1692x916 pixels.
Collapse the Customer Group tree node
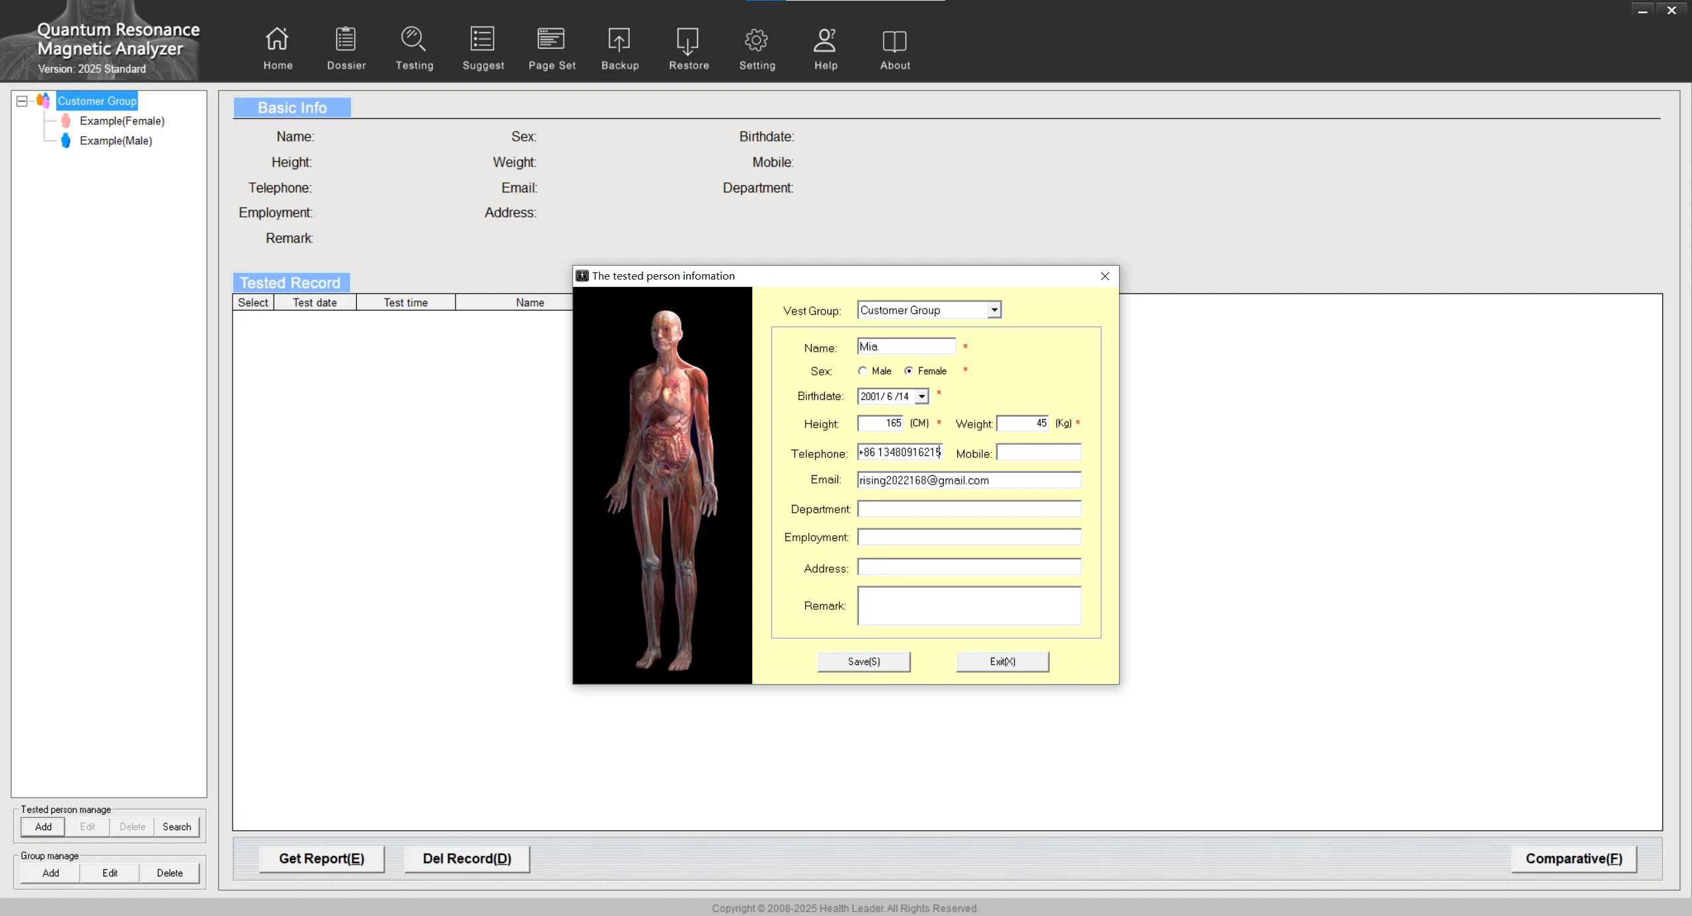tap(22, 101)
